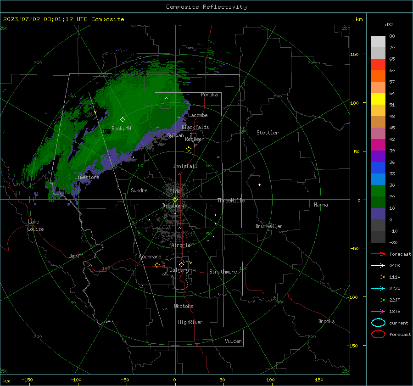Click the yellow diamond marker under Cochrane
This screenshot has height=386, width=413.
click(x=157, y=265)
